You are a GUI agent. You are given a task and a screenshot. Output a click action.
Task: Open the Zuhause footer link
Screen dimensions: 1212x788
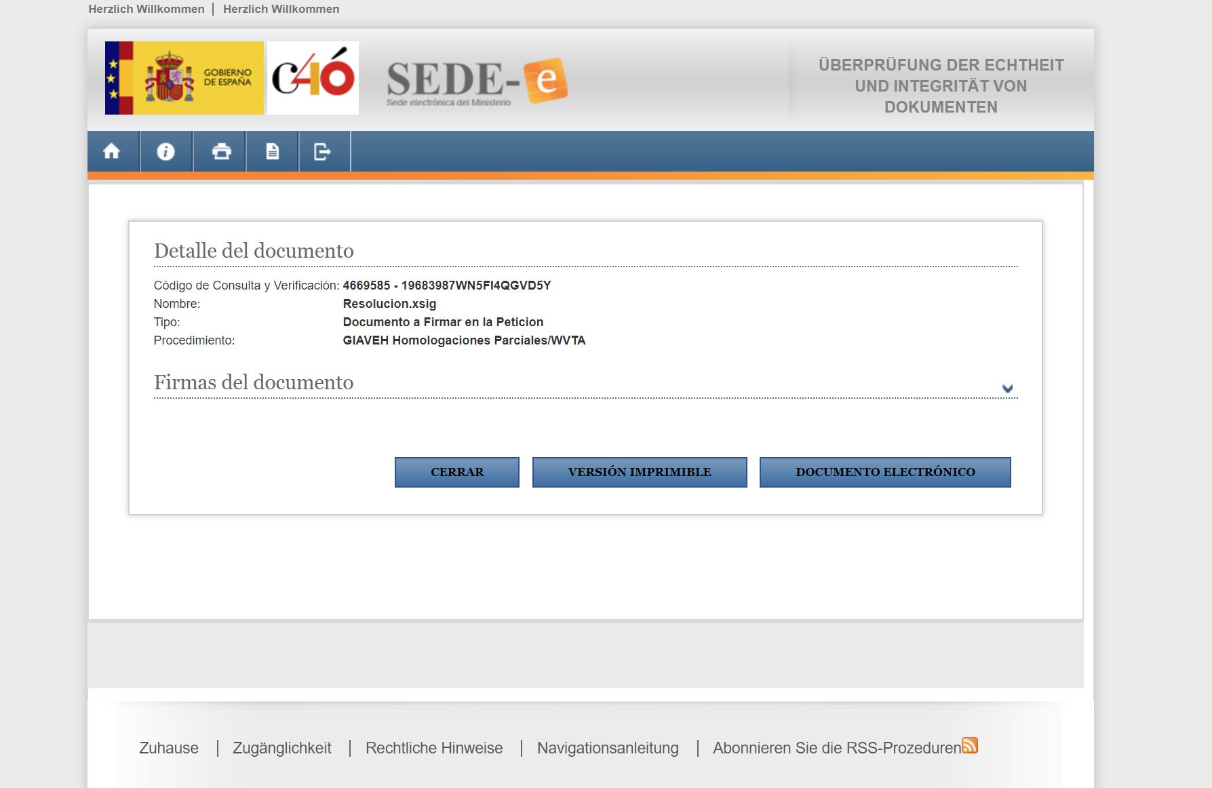[169, 748]
